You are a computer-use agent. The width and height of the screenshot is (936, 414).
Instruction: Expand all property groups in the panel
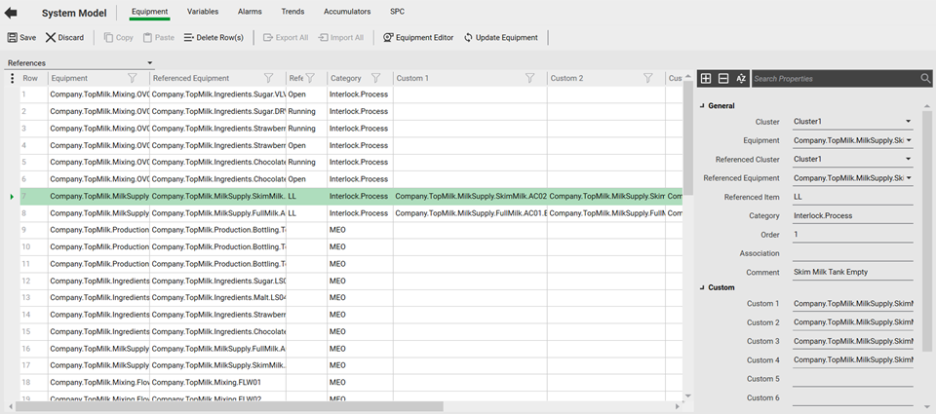[706, 78]
